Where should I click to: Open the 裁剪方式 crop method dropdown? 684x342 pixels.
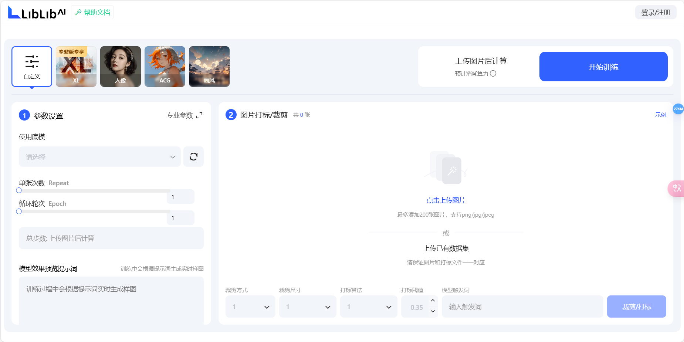click(x=250, y=307)
